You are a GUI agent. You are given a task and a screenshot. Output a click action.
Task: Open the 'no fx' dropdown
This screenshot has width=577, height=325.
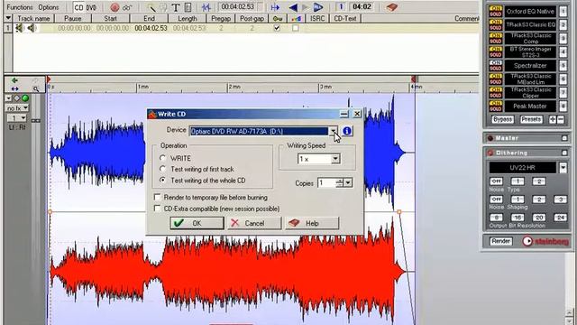(17, 108)
